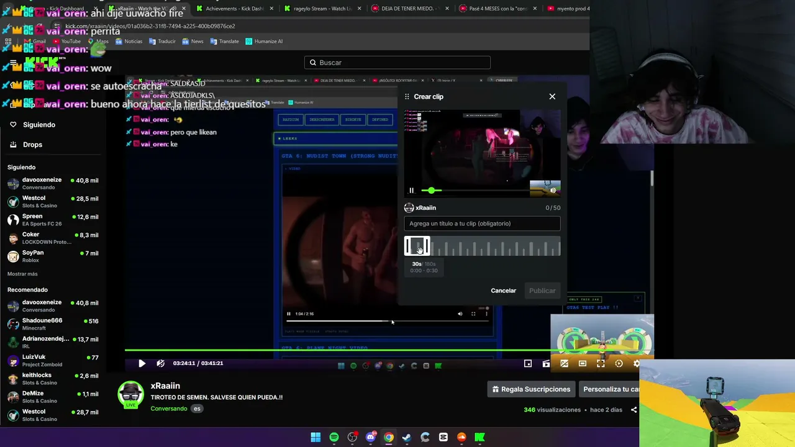Click the embedded video fullscreen icon
Viewport: 795px width, 447px height.
coord(473,314)
